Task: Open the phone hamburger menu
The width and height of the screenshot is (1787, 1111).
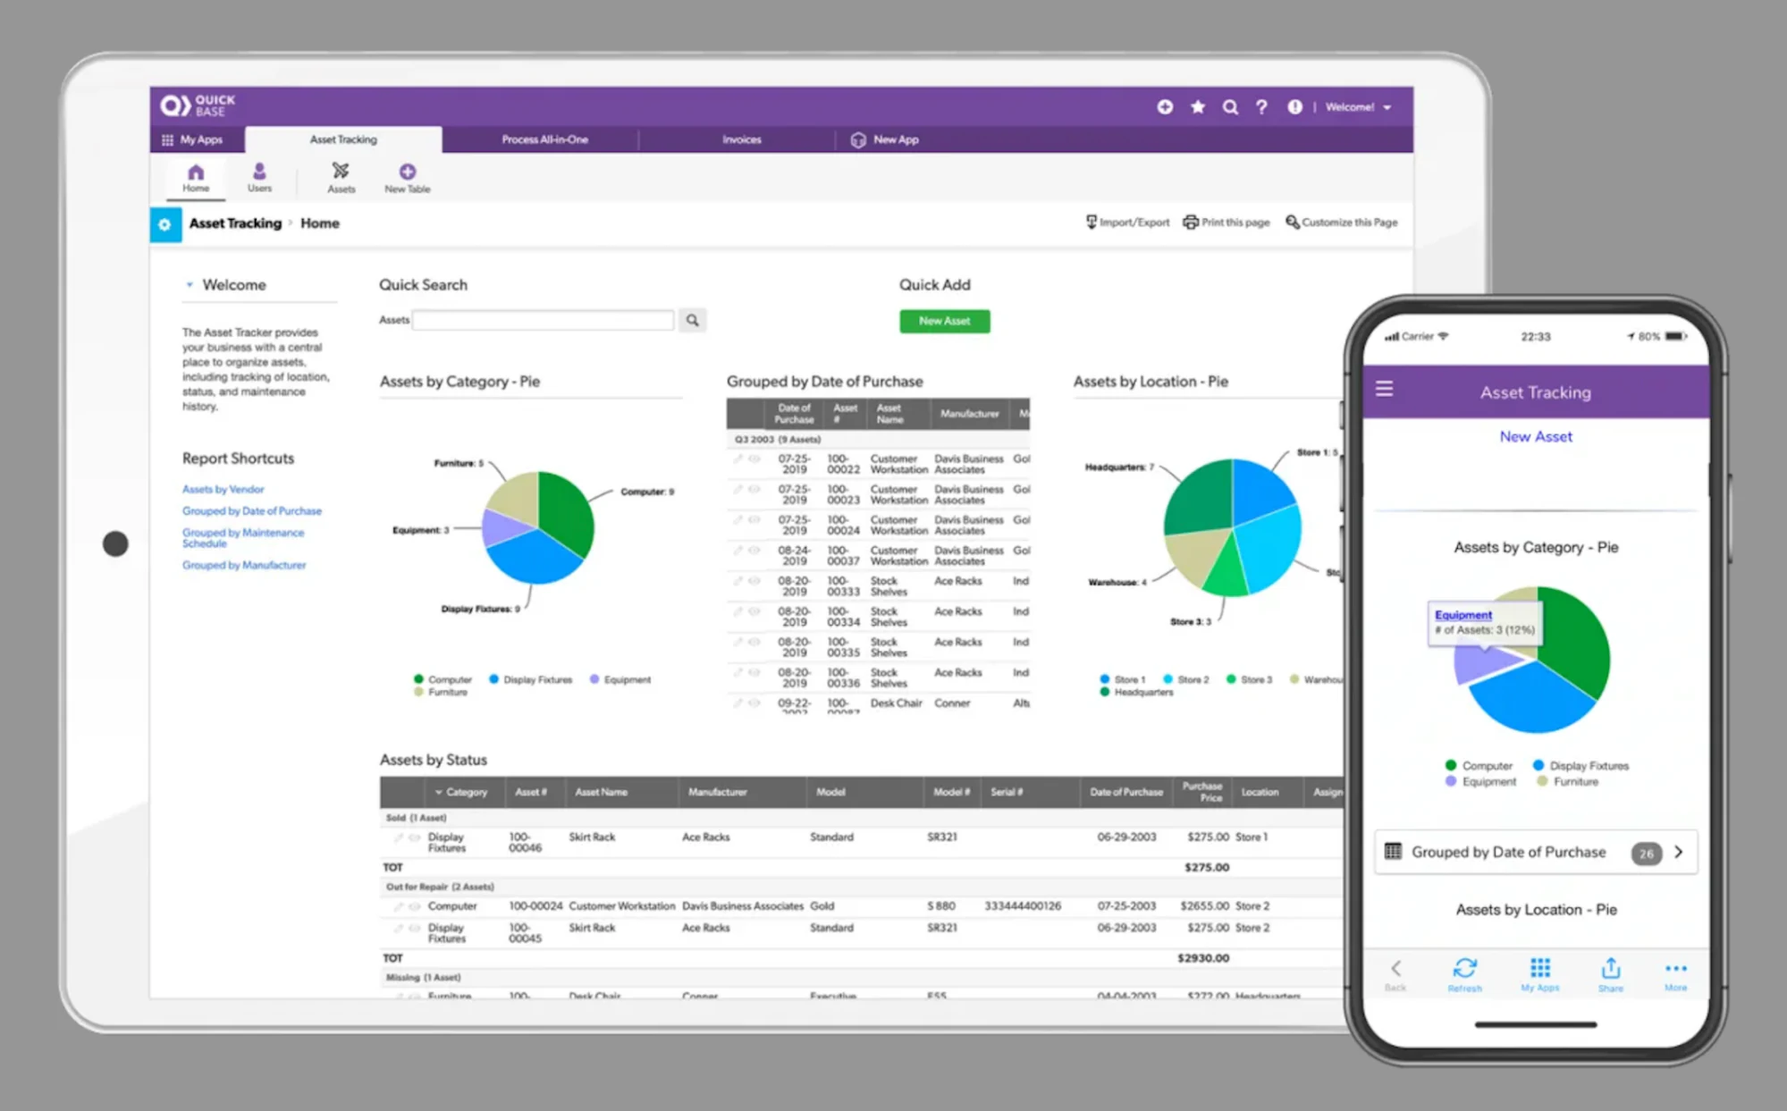Action: (1384, 389)
